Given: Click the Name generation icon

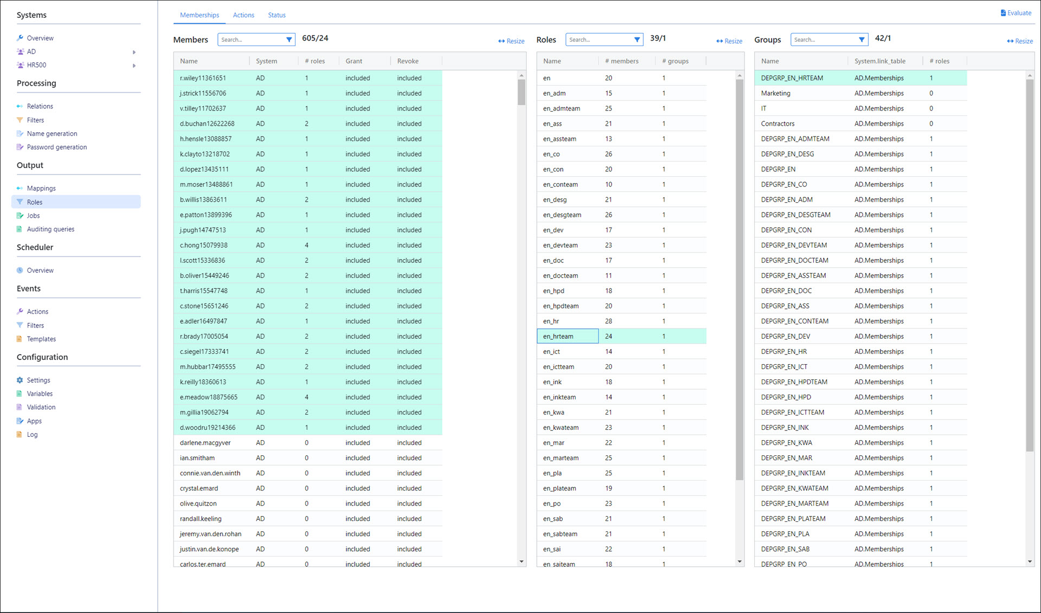Looking at the screenshot, I should [x=20, y=133].
